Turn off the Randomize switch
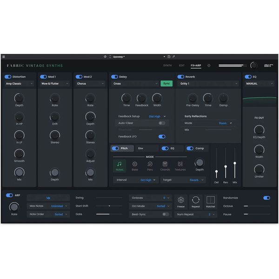The image size is (279, 279). click(x=266, y=198)
